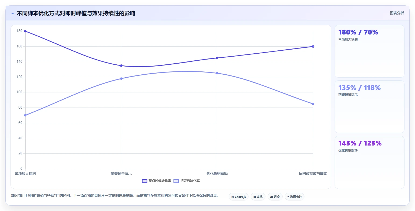This screenshot has height=211, width=415.
Task: Click peak data point at 单纯加大福利 (180)
Action: click(x=25, y=31)
